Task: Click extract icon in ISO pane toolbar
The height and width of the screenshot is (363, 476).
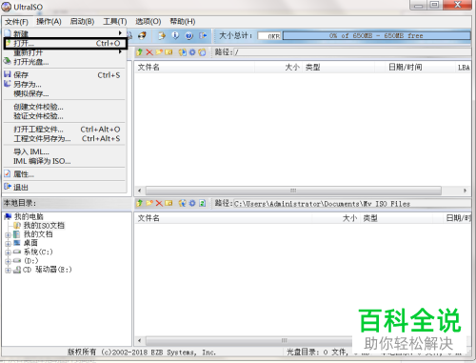Action: point(182,52)
